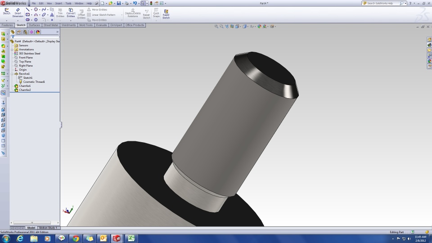Viewport: 432px width, 243px height.
Task: Open the Smart Dimension dropdown arrow
Action: [18, 20]
